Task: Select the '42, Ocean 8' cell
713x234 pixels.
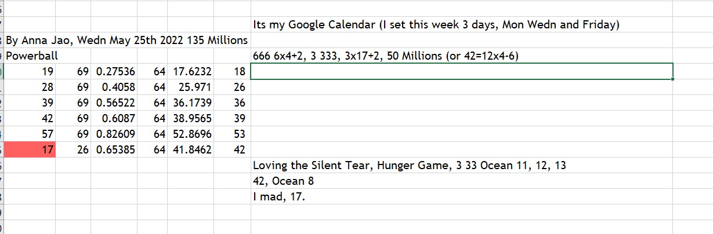Action: pyautogui.click(x=284, y=181)
